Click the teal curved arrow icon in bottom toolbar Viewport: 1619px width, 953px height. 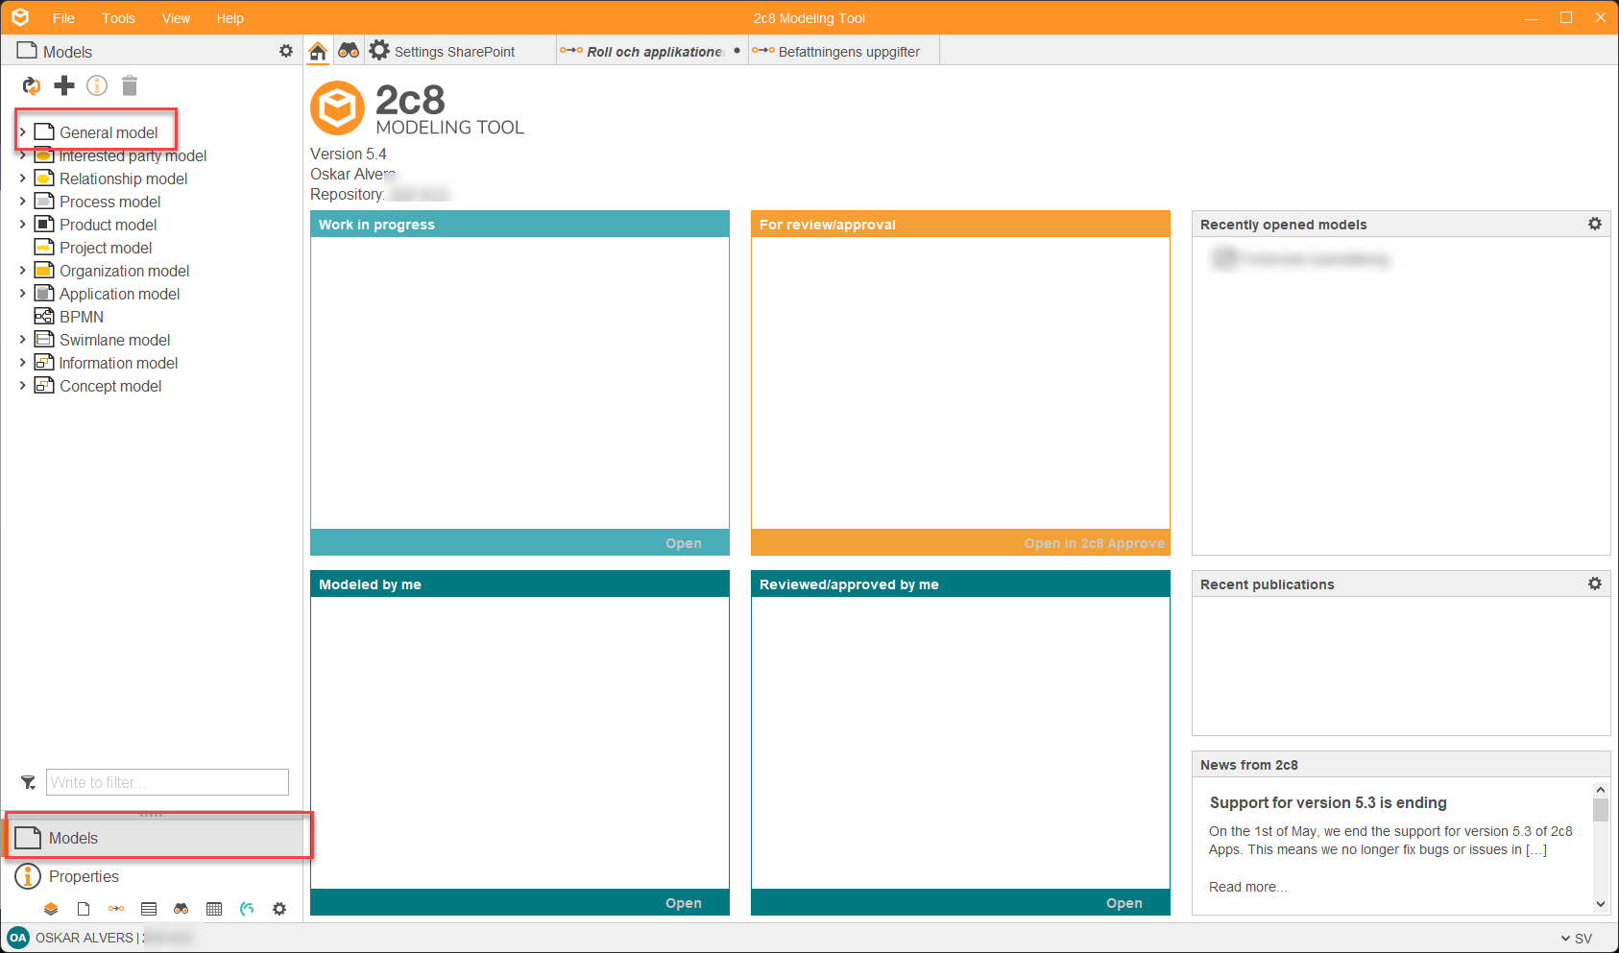tap(247, 909)
